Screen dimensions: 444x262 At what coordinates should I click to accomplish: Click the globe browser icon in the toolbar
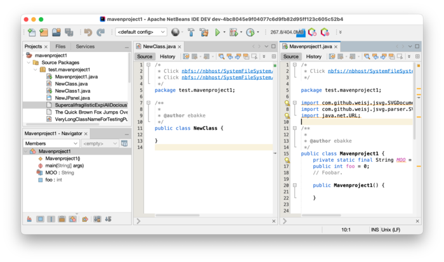[175, 32]
